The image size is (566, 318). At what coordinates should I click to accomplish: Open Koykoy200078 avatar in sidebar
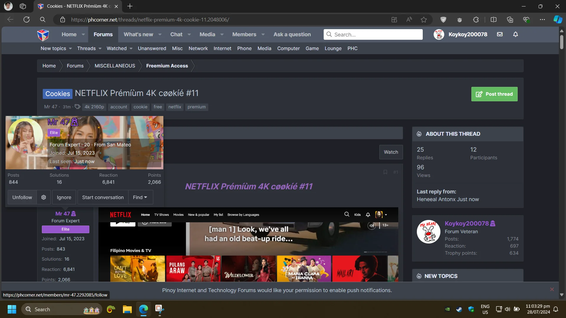pos(428,232)
